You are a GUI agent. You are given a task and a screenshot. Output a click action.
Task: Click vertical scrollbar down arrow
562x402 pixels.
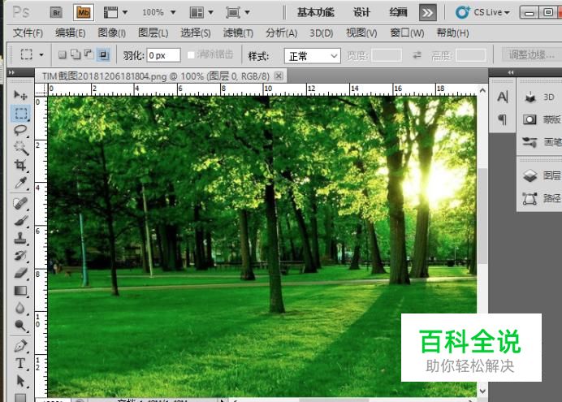(482, 391)
